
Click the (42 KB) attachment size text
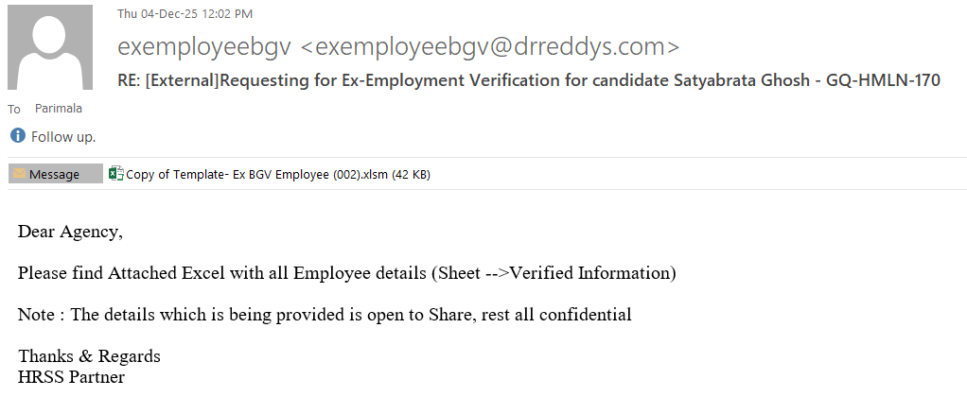pyautogui.click(x=411, y=174)
